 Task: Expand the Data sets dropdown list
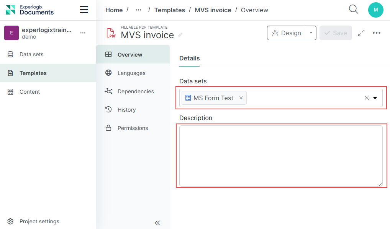pos(375,98)
